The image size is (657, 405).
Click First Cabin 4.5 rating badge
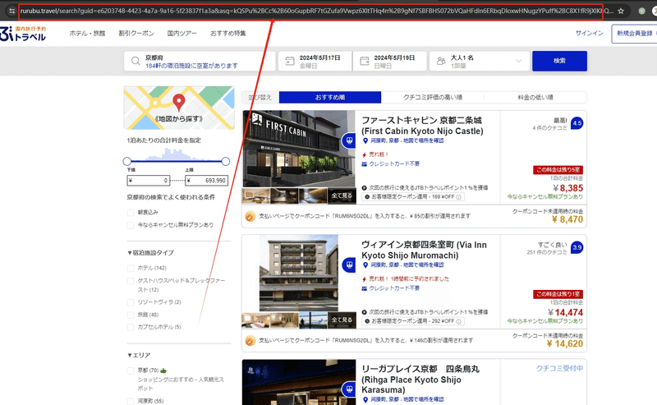click(x=577, y=123)
